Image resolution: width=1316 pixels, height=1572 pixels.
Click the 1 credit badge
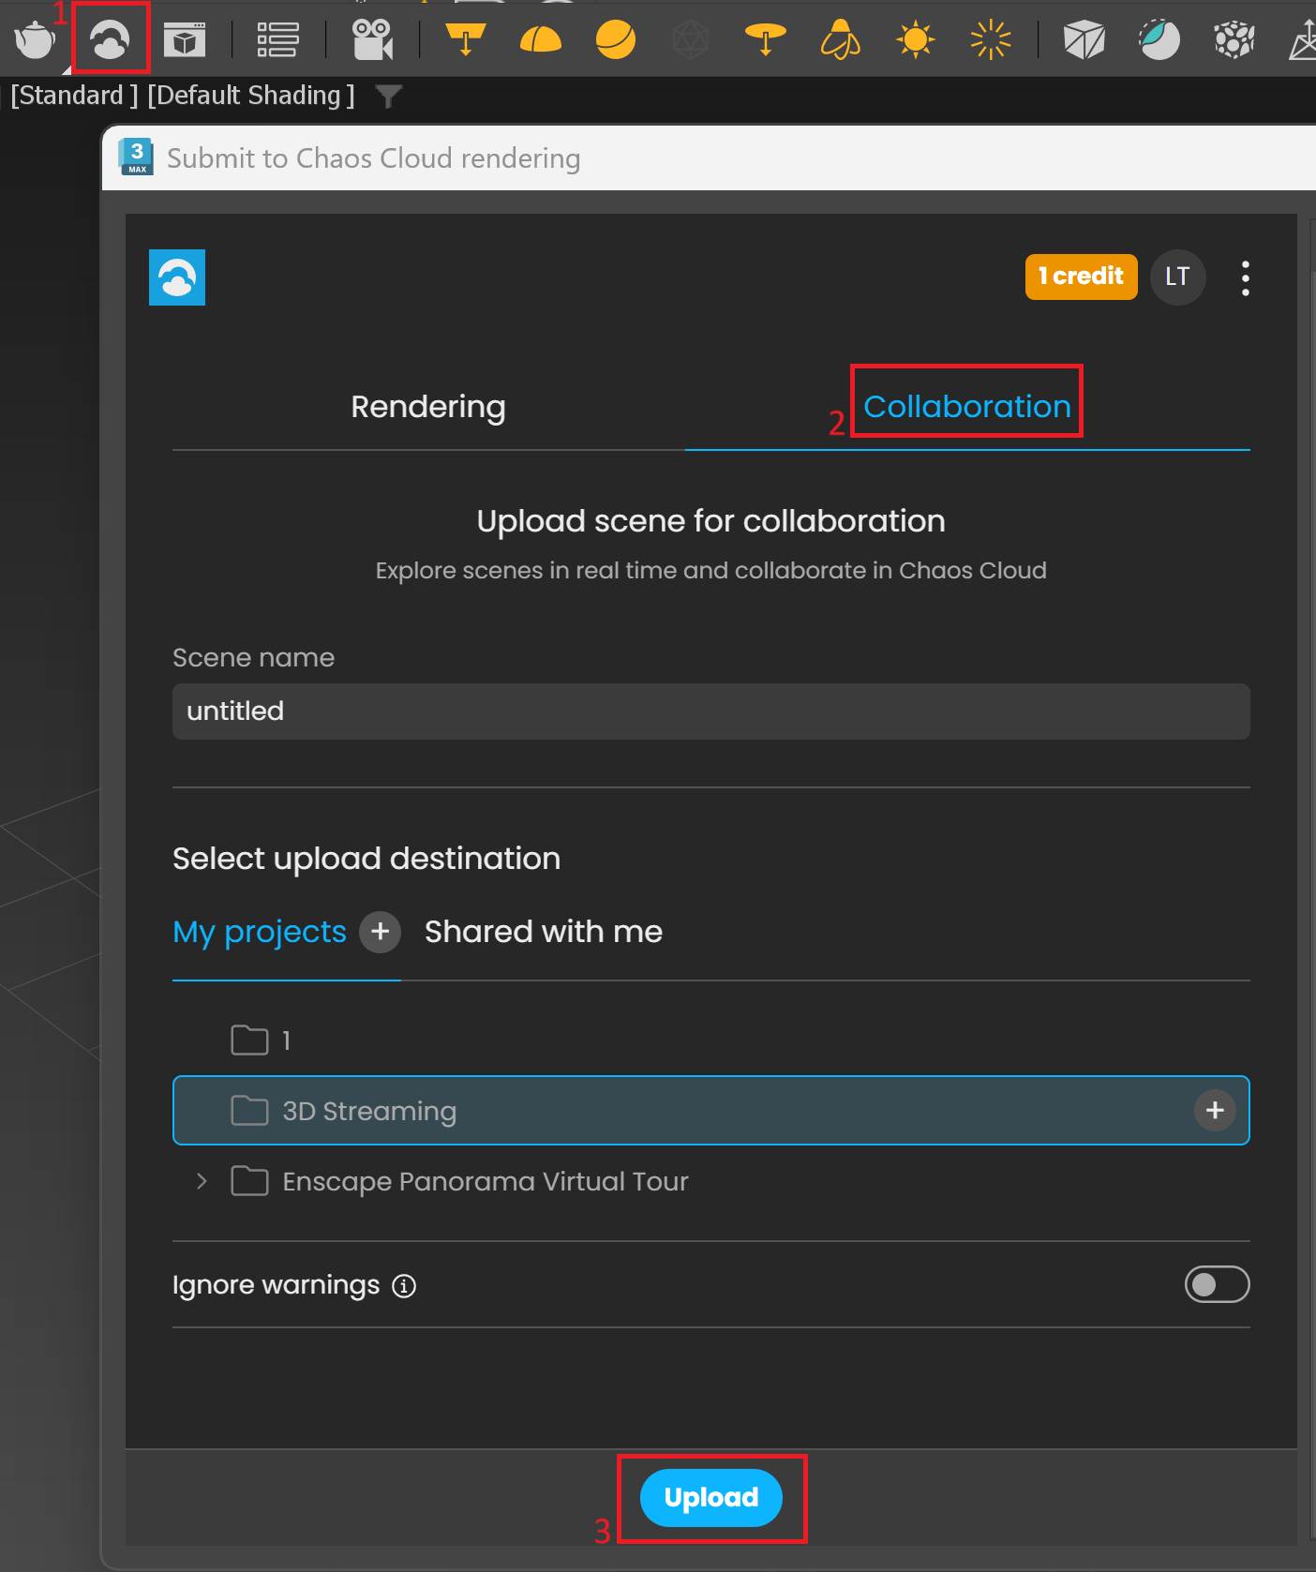pos(1081,277)
